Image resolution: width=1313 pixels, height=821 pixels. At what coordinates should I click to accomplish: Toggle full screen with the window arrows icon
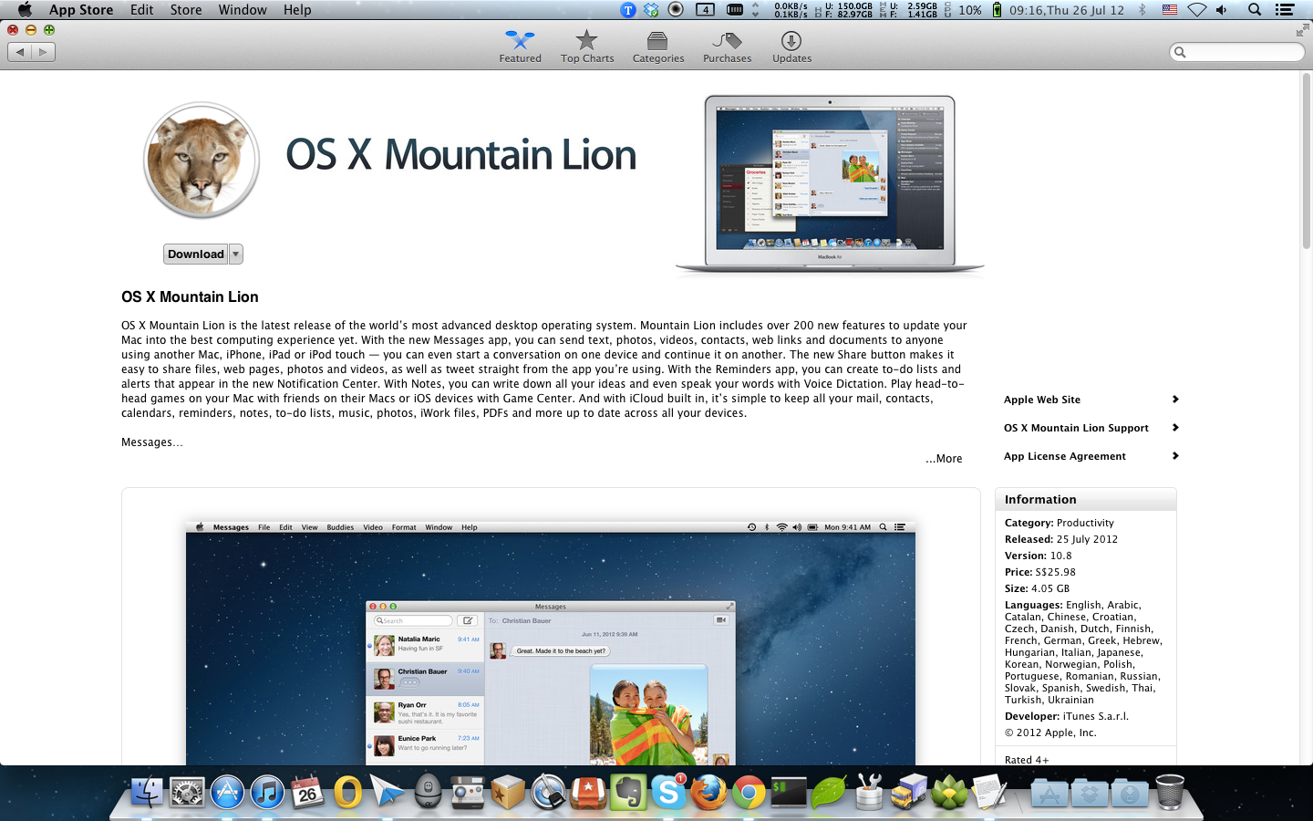coord(1302,31)
